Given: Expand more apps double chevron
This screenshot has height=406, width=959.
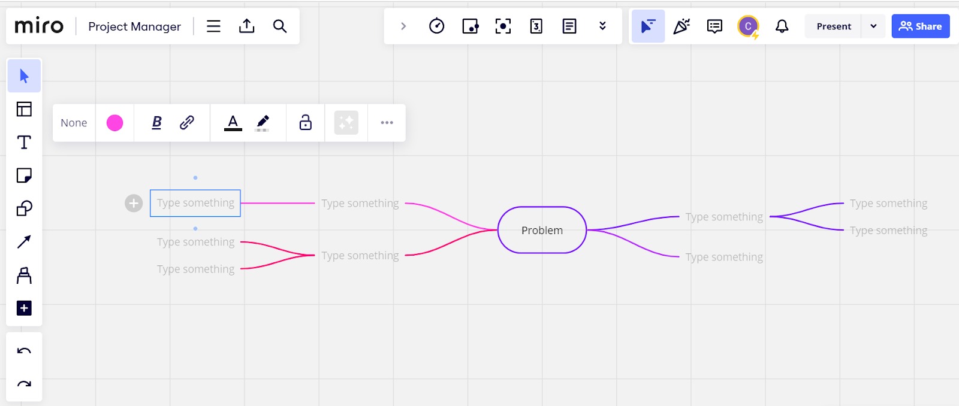Looking at the screenshot, I should point(602,26).
